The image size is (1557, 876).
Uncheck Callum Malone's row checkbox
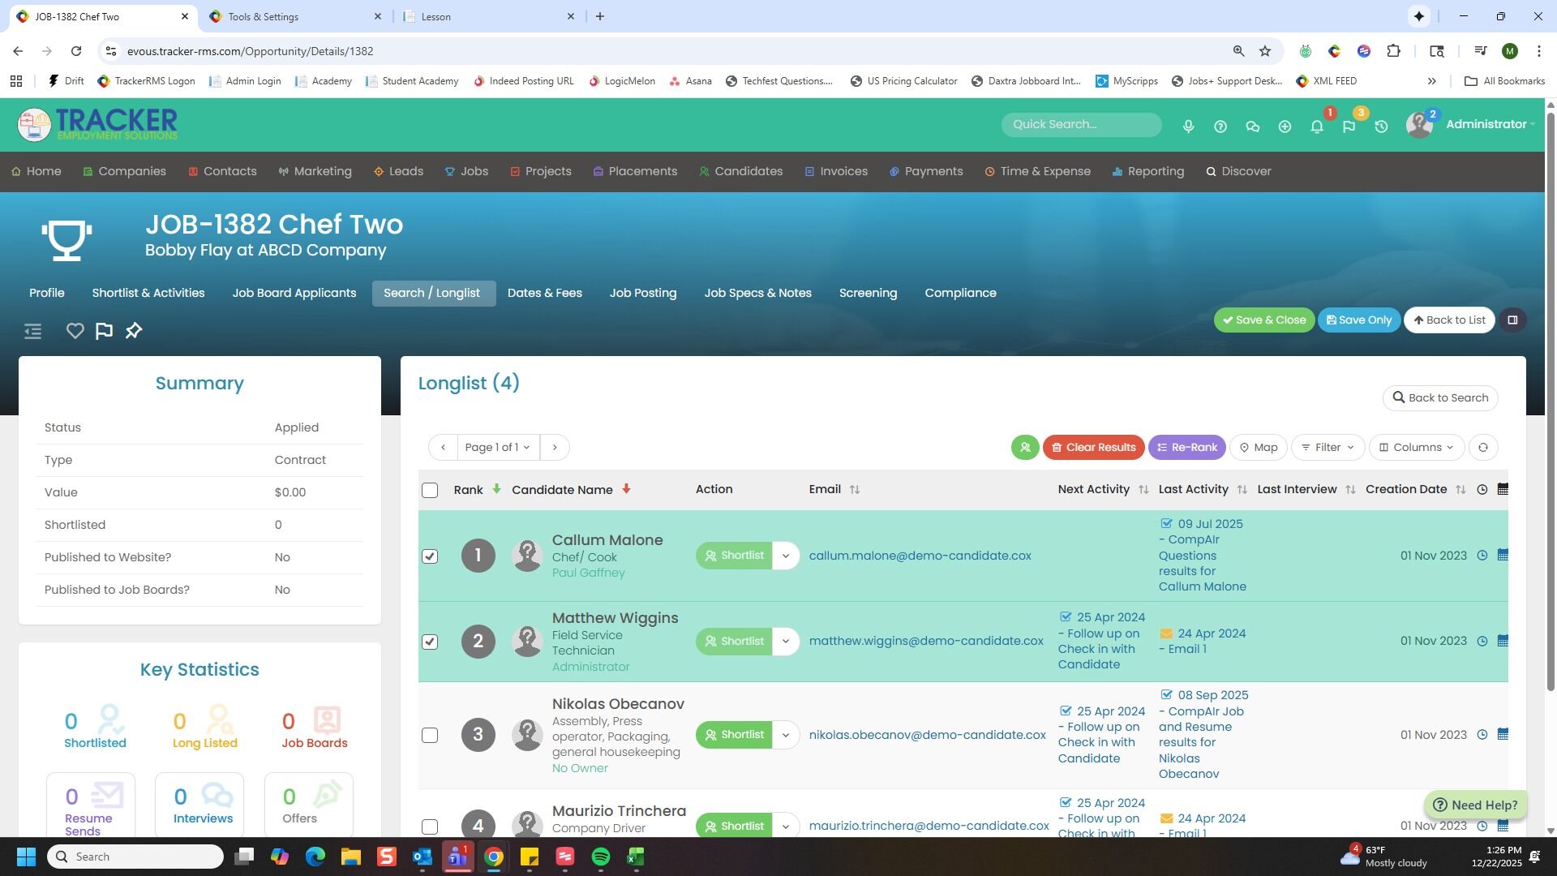point(430,556)
